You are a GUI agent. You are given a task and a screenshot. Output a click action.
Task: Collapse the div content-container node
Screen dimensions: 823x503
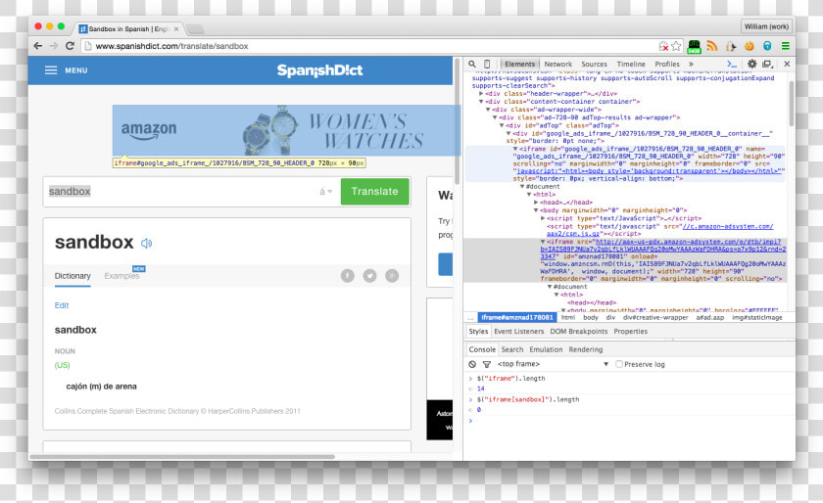(481, 101)
